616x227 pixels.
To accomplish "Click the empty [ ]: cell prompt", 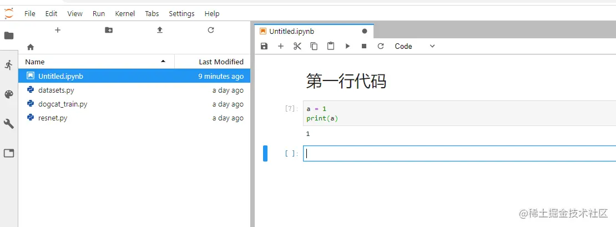I will pos(291,154).
